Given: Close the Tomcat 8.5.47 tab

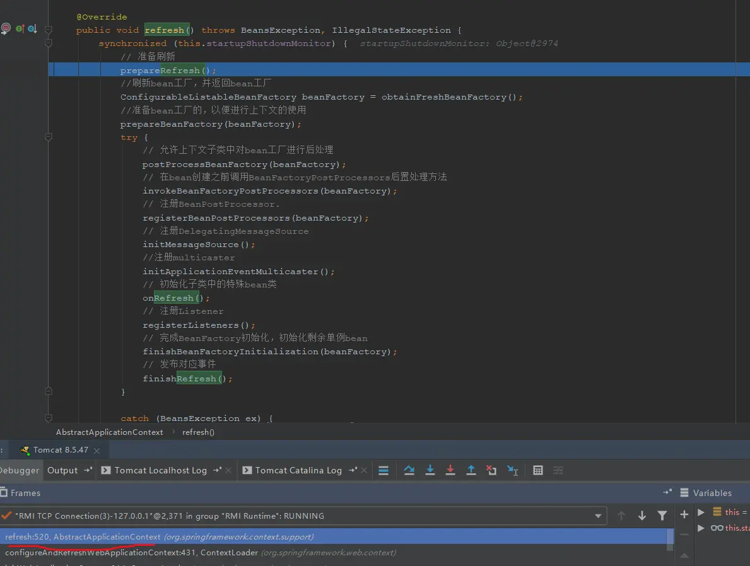Looking at the screenshot, I should pyautogui.click(x=97, y=450).
